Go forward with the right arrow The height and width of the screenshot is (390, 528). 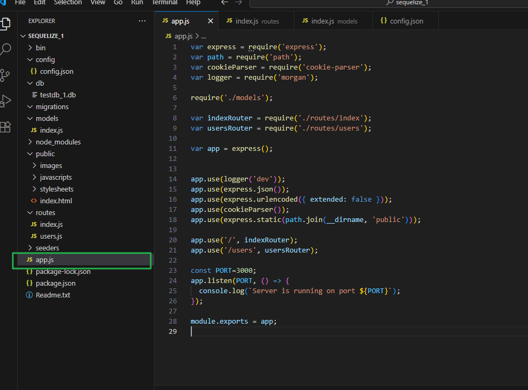(238, 3)
